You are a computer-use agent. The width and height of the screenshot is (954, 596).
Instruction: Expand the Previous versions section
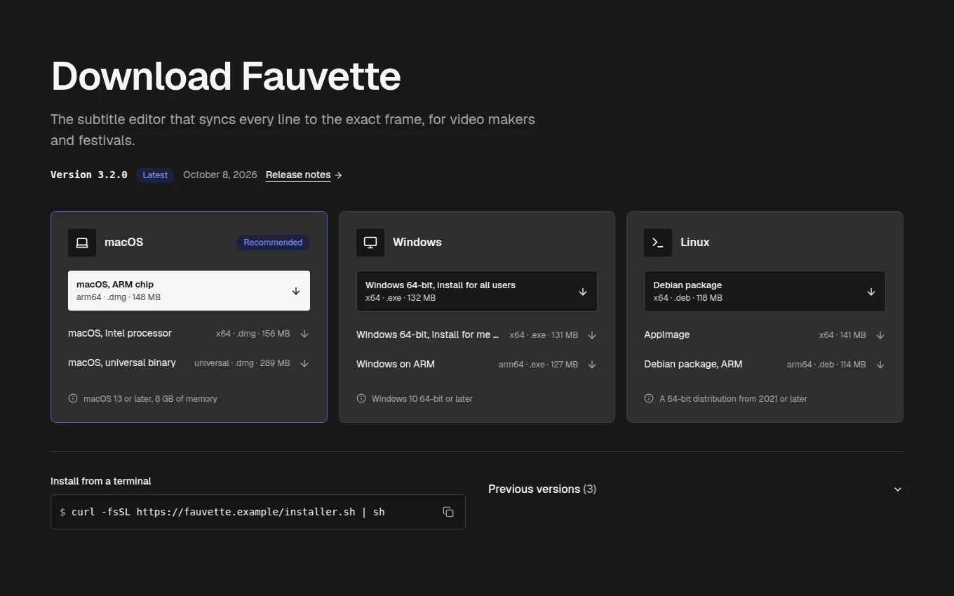click(x=695, y=489)
